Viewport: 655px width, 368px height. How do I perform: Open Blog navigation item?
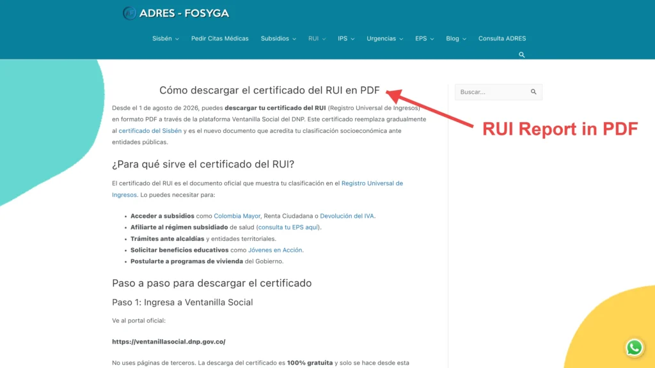452,38
